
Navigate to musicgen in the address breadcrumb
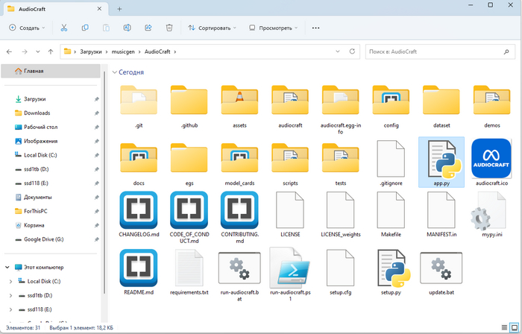[122, 51]
